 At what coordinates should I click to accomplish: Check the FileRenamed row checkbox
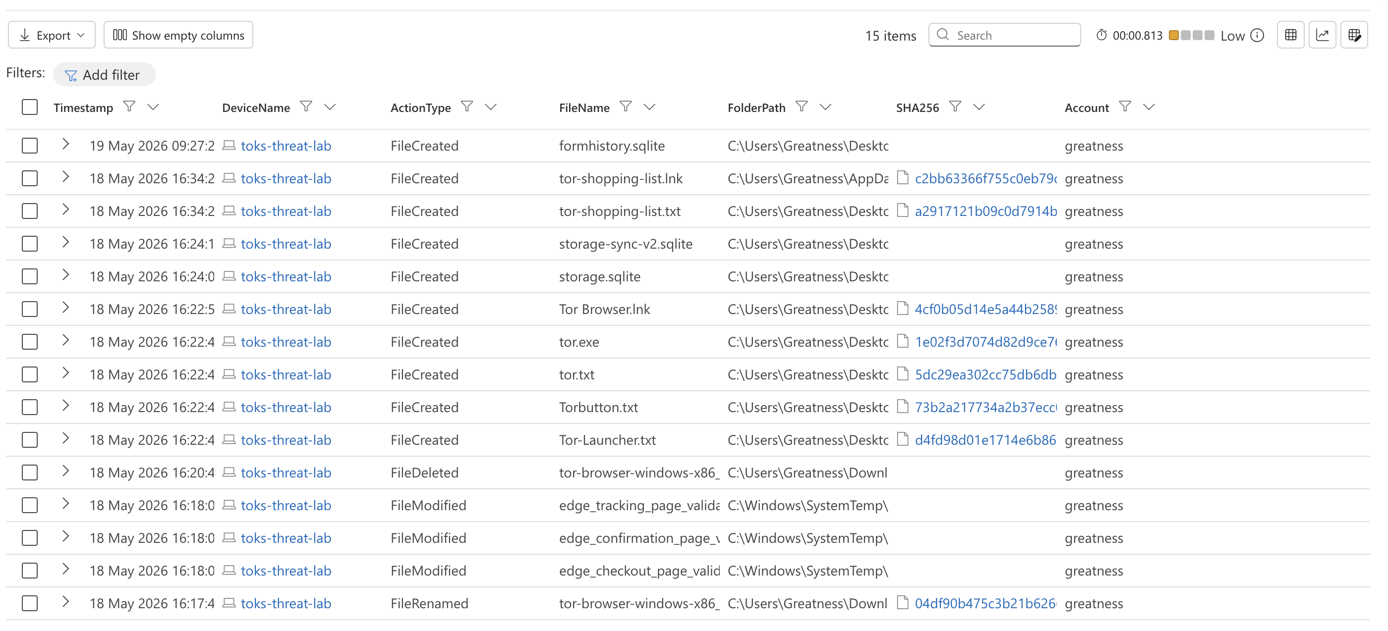[30, 603]
